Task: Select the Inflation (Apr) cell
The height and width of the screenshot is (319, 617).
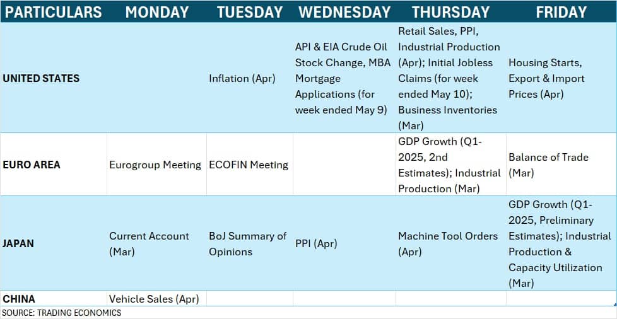Action: [250, 78]
